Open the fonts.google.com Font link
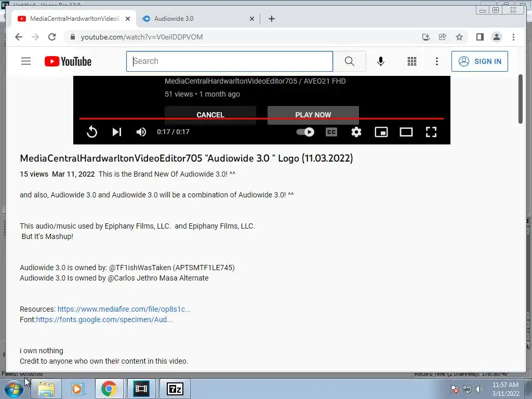Image resolution: width=532 pixels, height=399 pixels. (104, 320)
